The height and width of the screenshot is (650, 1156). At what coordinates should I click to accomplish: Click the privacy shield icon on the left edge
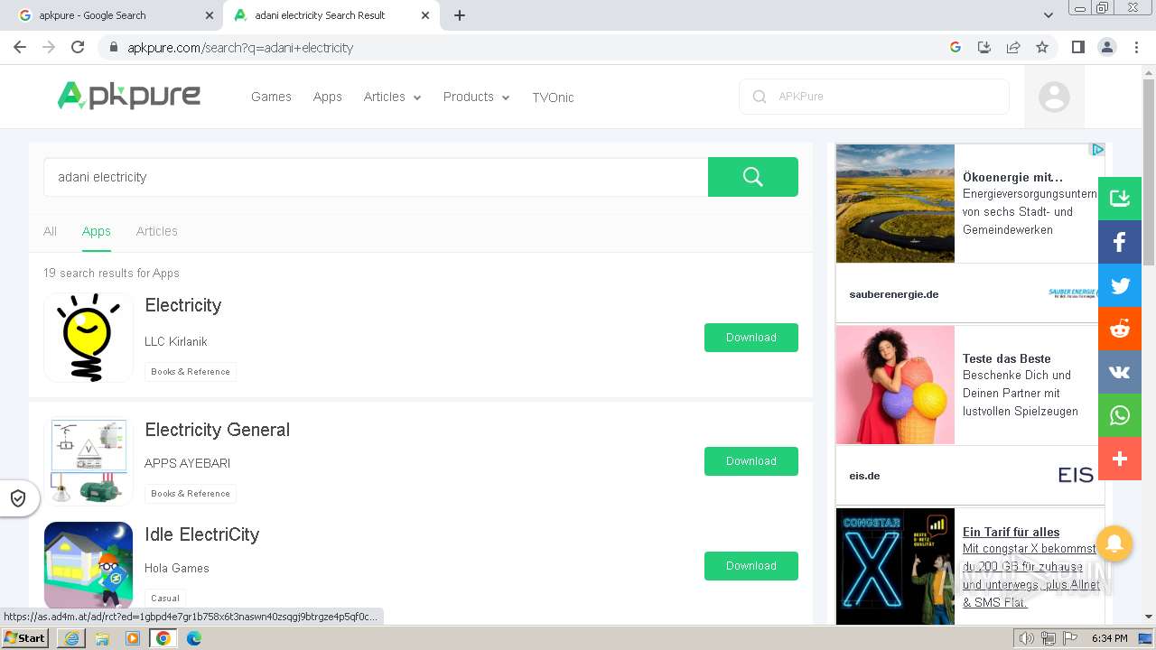[18, 498]
